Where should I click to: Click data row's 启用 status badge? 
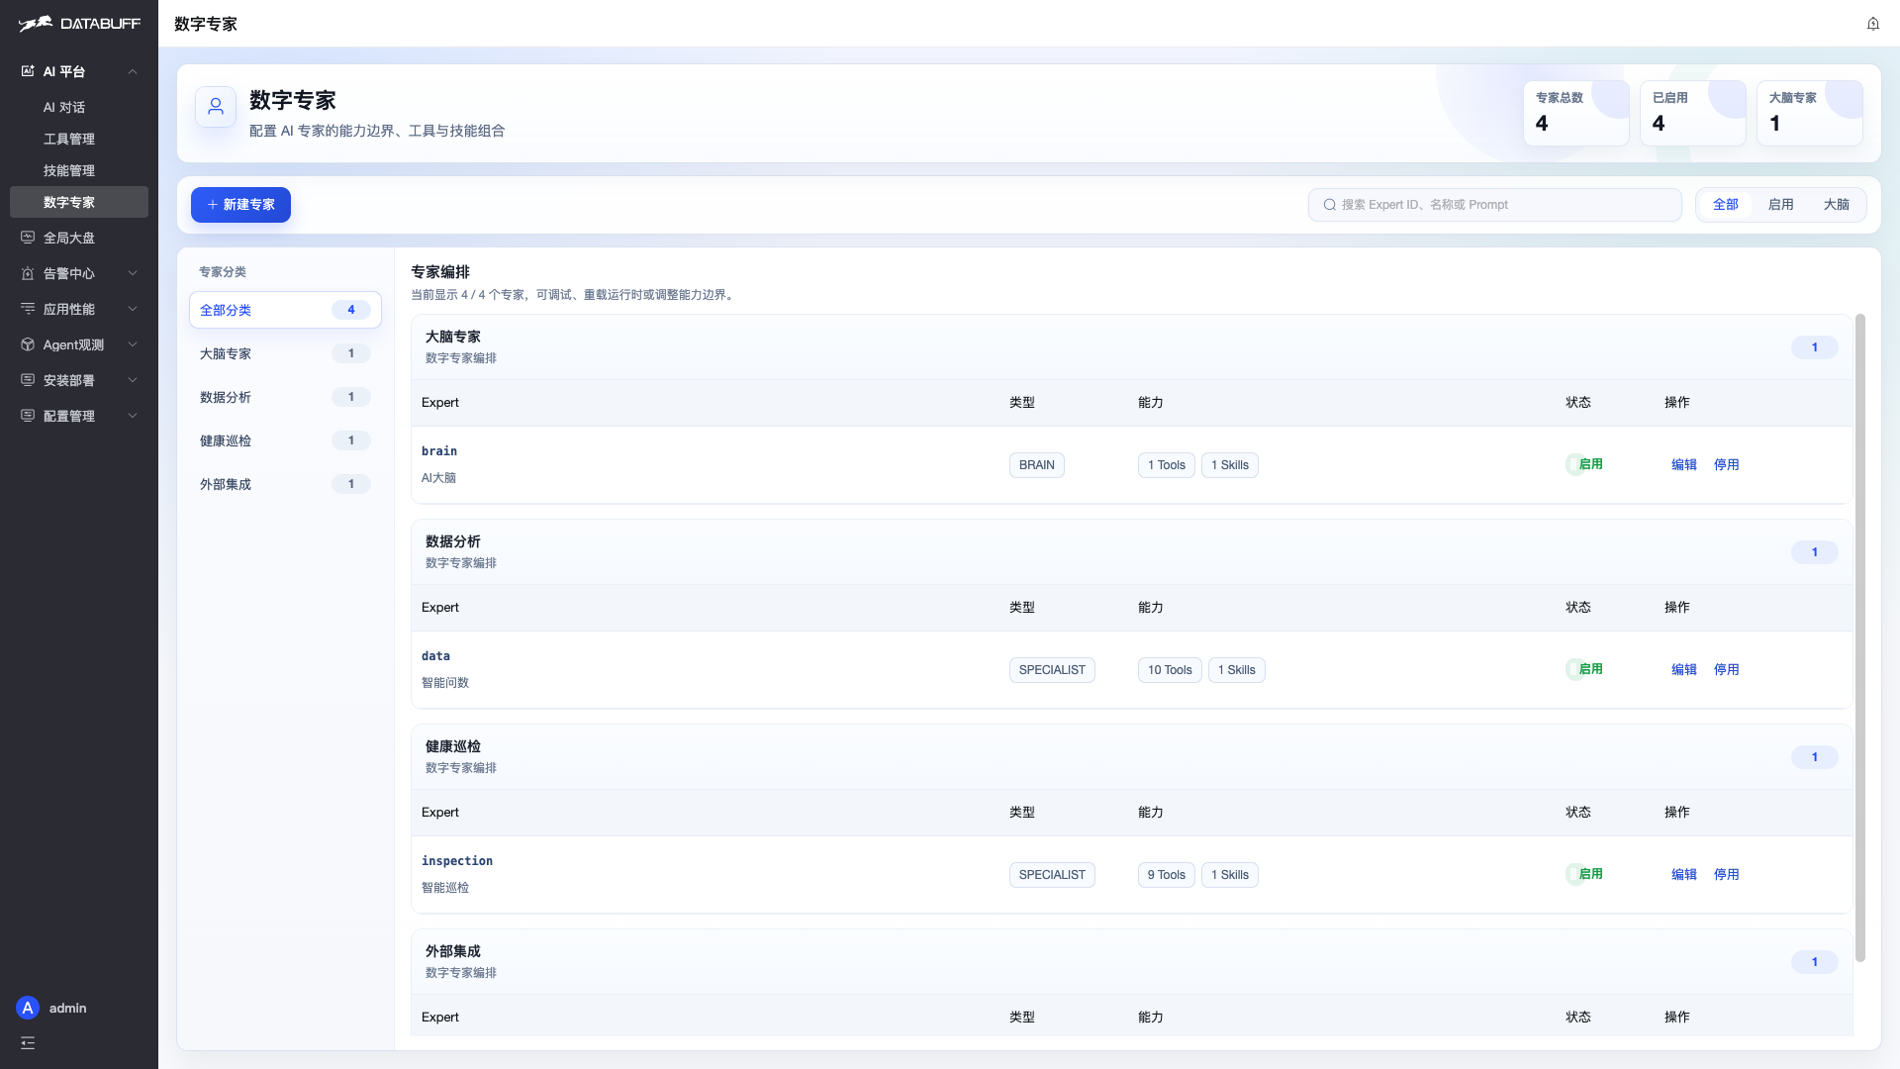(1586, 669)
